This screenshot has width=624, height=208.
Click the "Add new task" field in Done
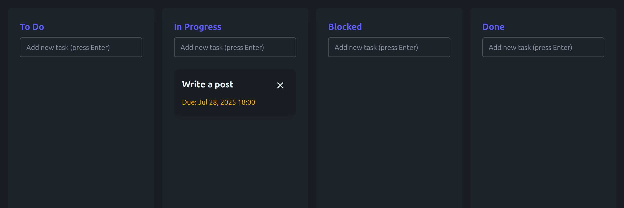click(x=543, y=47)
